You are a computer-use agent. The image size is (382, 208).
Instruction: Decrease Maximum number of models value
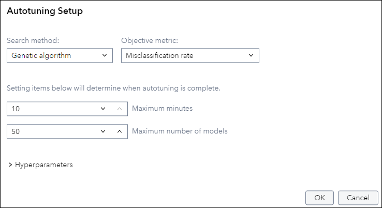(x=103, y=131)
